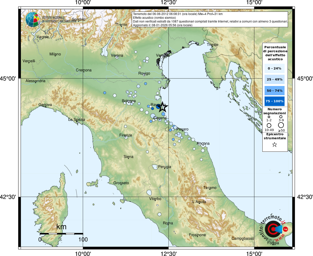313x256 pixels.
Task: Click the 'Effetto acustico (rombo sismico)' line
Action: [x=155, y=18]
